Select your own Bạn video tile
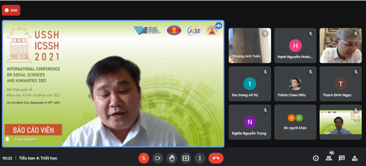 341,122
